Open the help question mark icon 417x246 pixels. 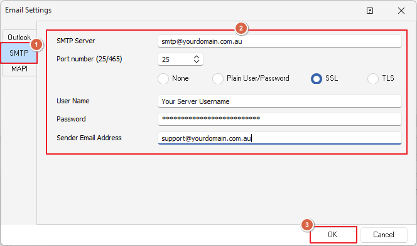pyautogui.click(x=370, y=11)
